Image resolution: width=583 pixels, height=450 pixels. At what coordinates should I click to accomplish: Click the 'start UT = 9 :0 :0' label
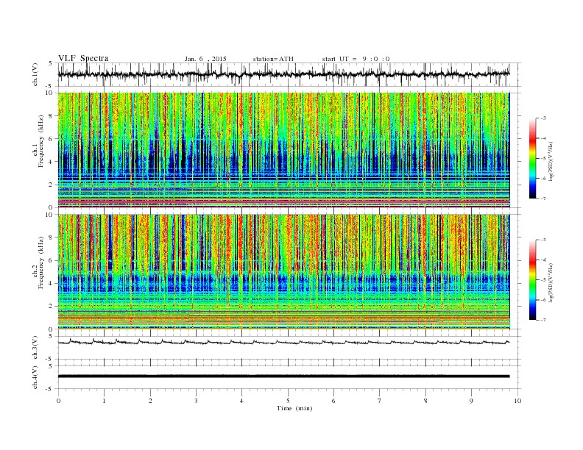(356, 59)
